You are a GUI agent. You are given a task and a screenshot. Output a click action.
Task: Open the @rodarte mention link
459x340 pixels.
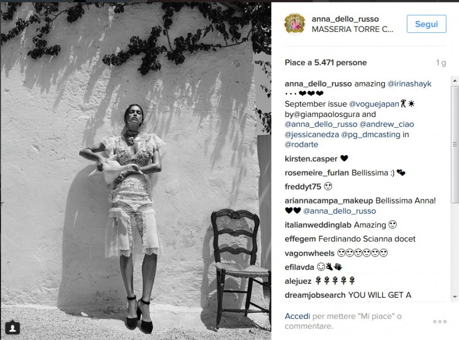click(301, 144)
